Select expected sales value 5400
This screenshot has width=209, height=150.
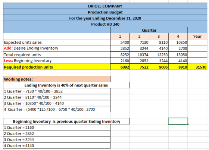(120, 42)
